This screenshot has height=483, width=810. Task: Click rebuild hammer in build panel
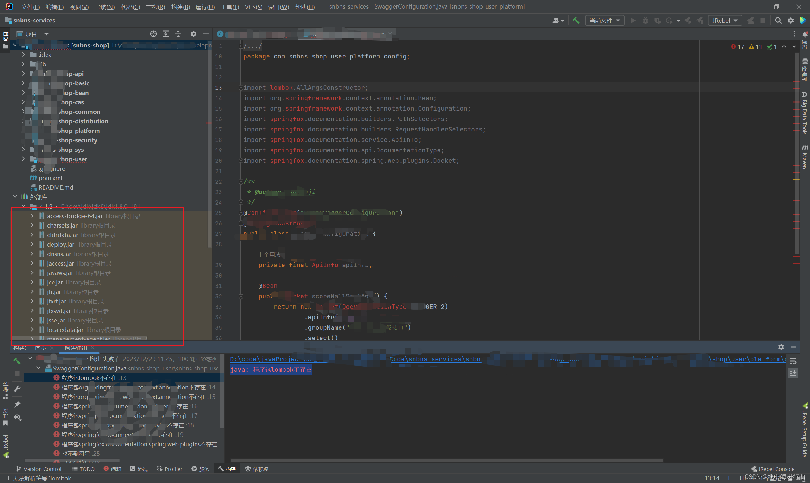(17, 361)
